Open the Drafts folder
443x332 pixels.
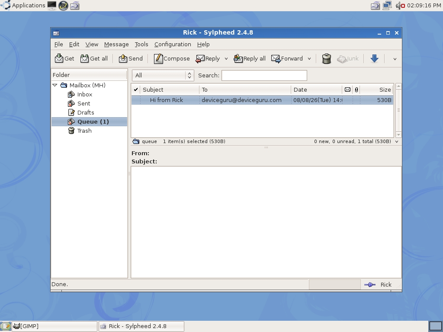[x=86, y=112]
